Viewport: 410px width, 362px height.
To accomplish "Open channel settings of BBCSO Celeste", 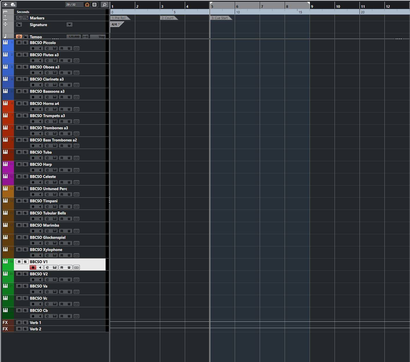I will tap(47, 182).
